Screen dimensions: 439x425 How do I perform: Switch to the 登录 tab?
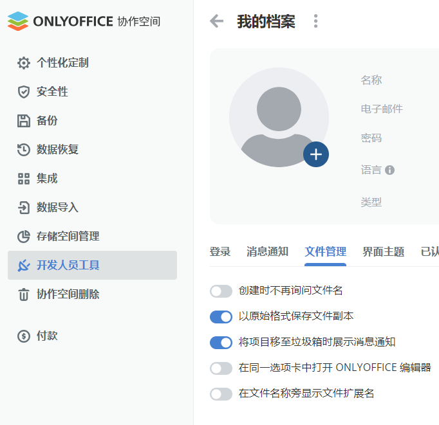(220, 251)
